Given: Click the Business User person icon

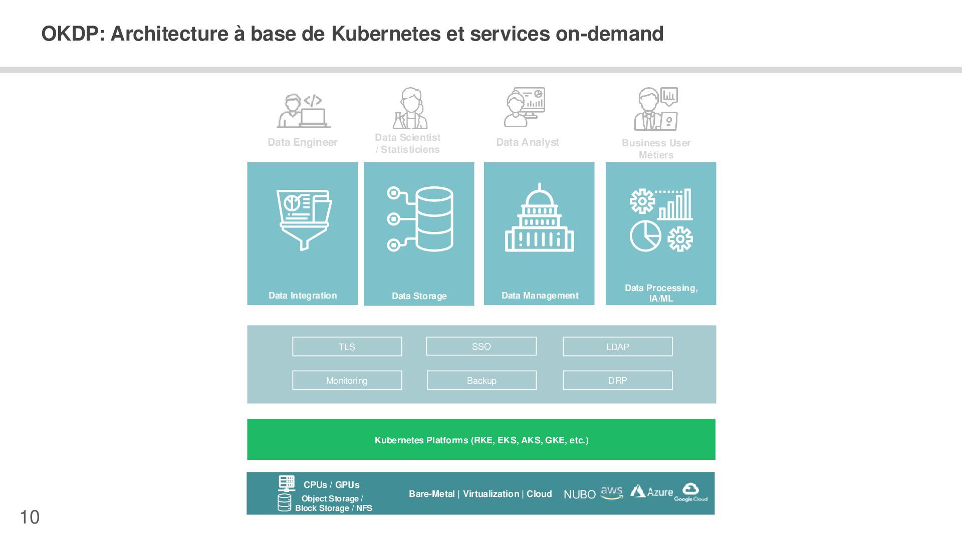Looking at the screenshot, I should (x=656, y=109).
